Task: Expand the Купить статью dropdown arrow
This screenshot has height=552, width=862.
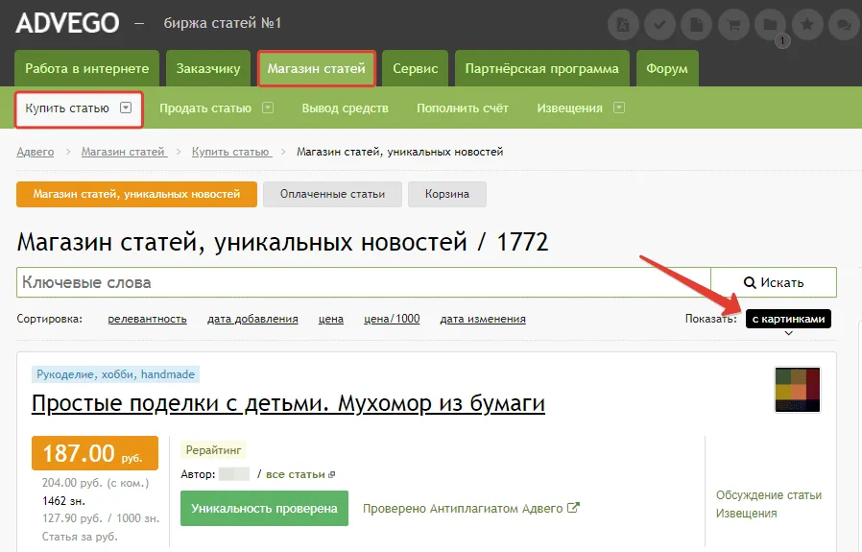Action: (126, 108)
